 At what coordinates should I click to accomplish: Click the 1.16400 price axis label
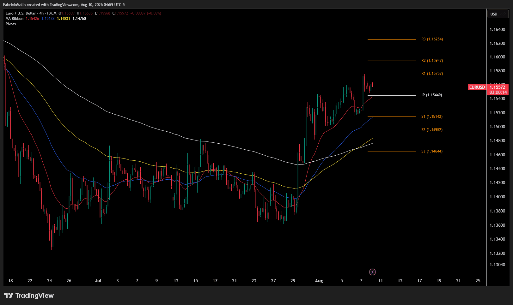[x=498, y=29]
